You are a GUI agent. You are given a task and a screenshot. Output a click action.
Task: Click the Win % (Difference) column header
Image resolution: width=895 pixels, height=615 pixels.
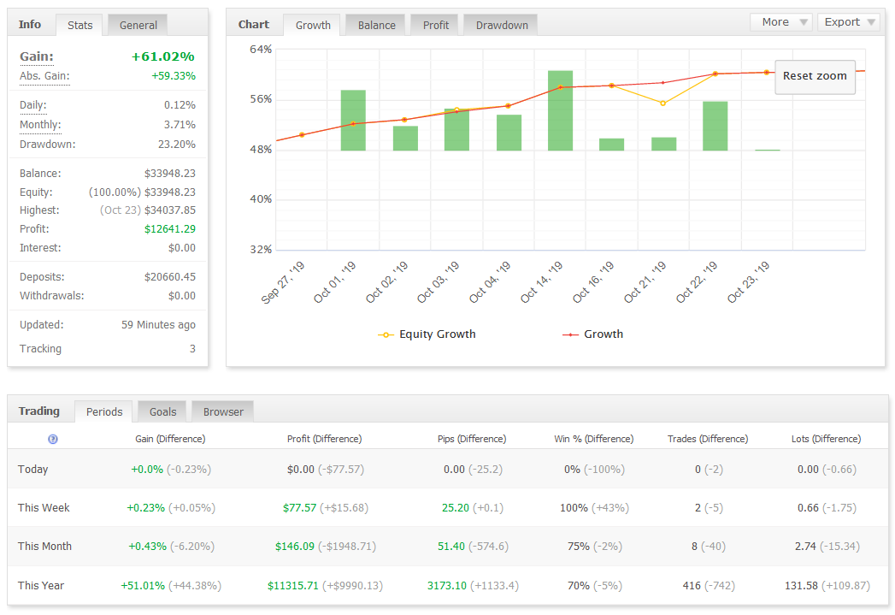pos(593,439)
